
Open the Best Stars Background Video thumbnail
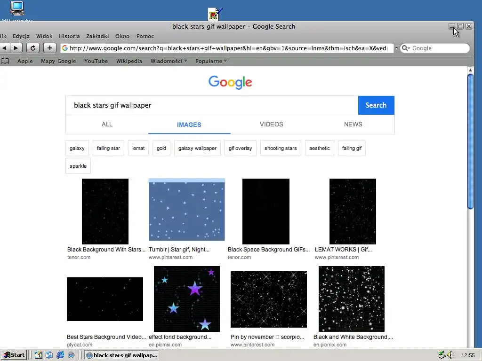(105, 299)
